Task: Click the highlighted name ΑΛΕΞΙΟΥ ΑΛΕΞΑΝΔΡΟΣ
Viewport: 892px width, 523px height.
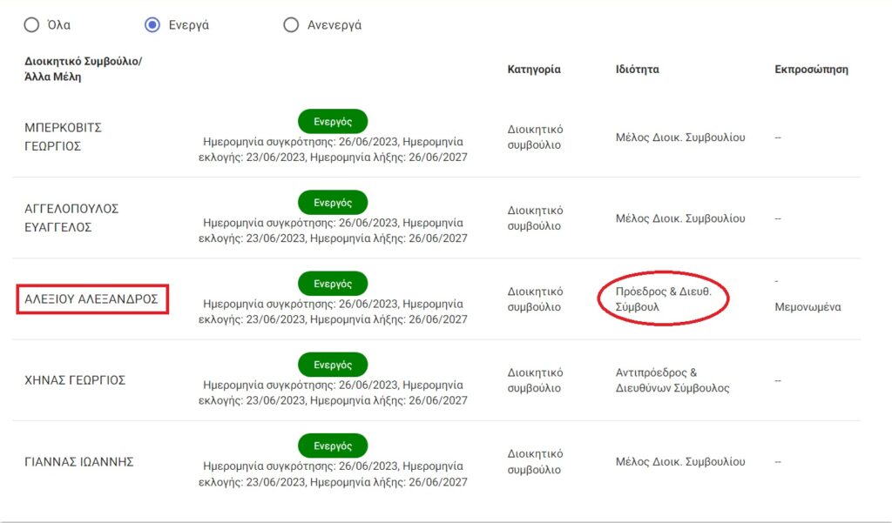Action: click(91, 299)
